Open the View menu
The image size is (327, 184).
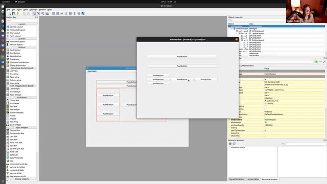coord(26,10)
